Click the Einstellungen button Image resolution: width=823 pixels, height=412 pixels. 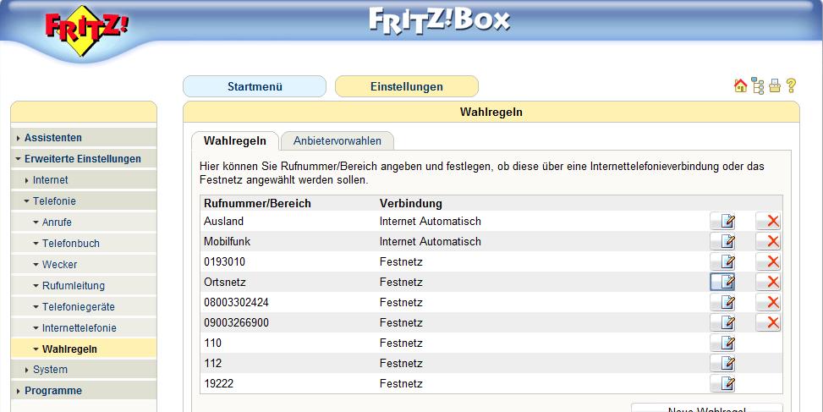406,86
